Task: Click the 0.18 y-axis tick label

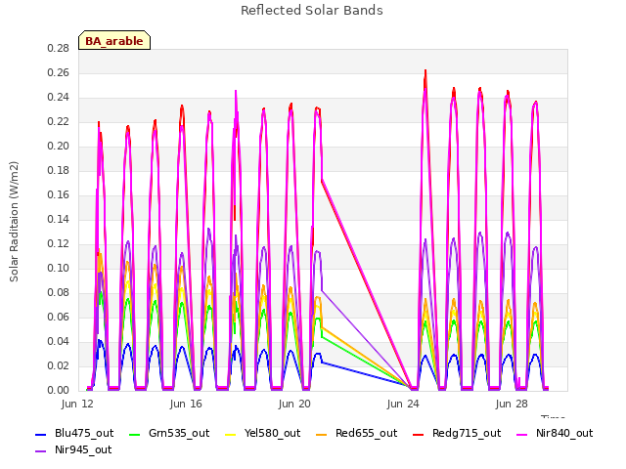Action: pos(59,170)
